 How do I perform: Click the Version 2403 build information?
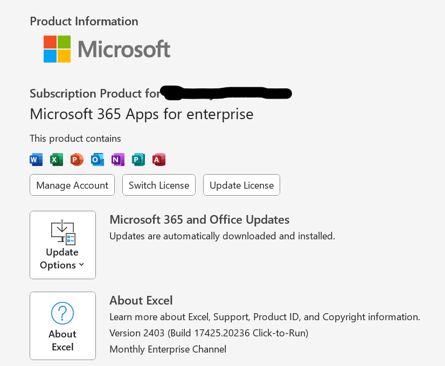[209, 333]
